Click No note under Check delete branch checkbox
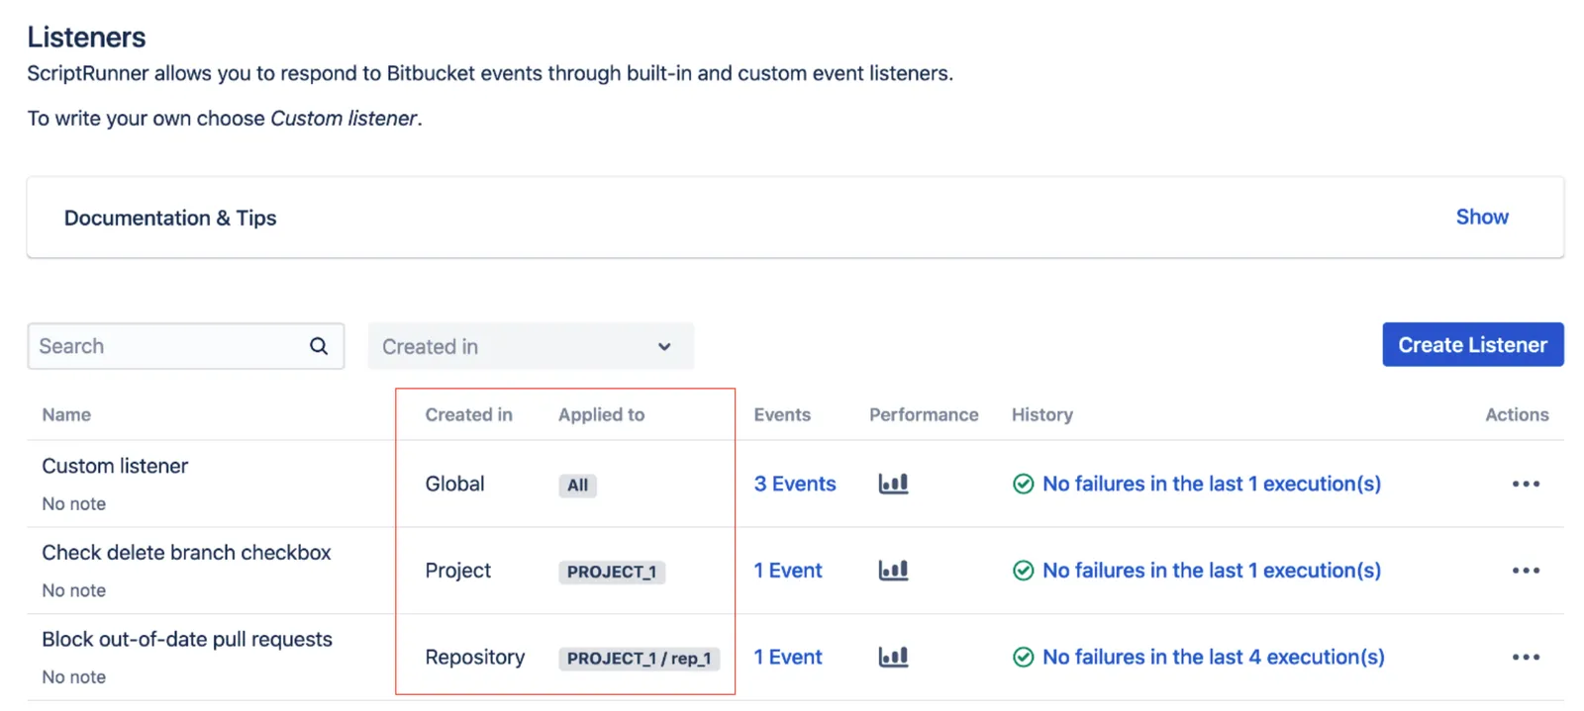Image resolution: width=1584 pixels, height=711 pixels. click(73, 591)
